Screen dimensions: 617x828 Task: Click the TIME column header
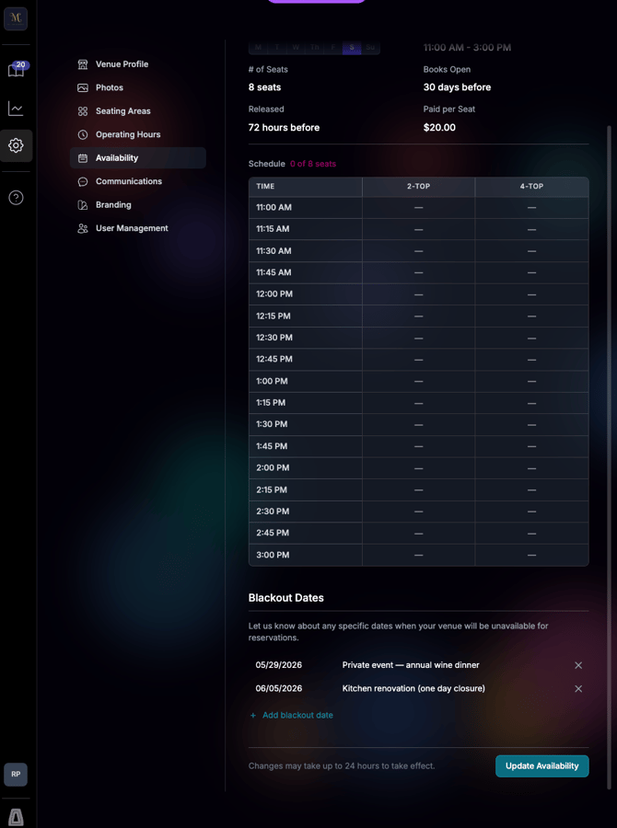coord(306,187)
